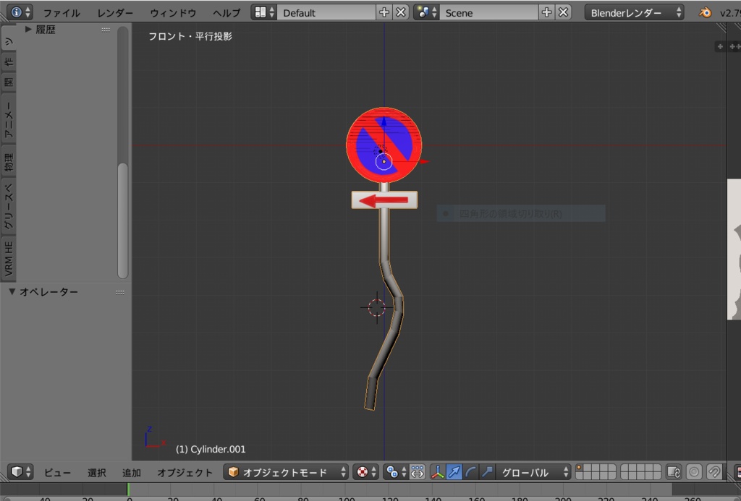Select the scale manipulator icon
Viewport: 741px width, 501px height.
pos(487,472)
